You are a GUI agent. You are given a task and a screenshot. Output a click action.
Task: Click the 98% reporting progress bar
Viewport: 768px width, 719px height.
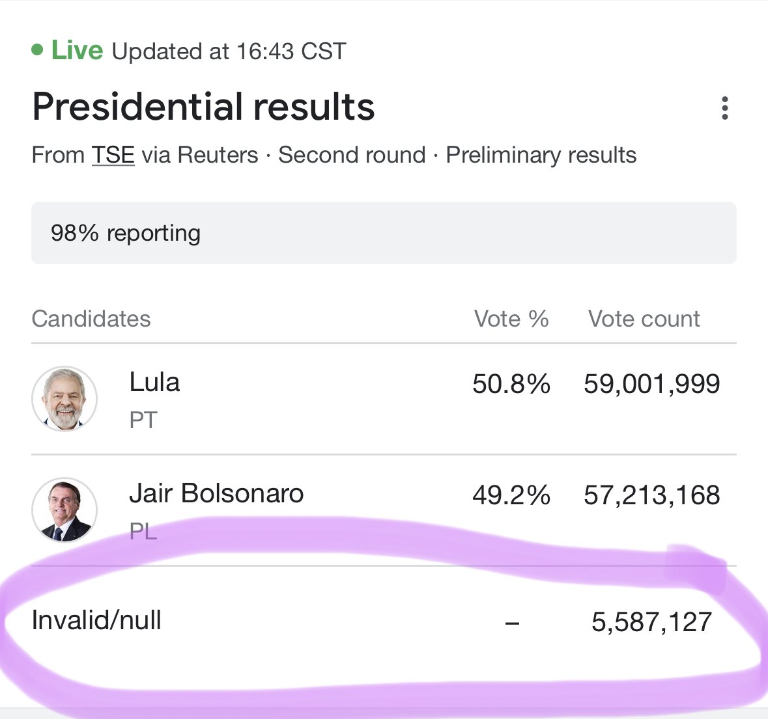tap(384, 233)
